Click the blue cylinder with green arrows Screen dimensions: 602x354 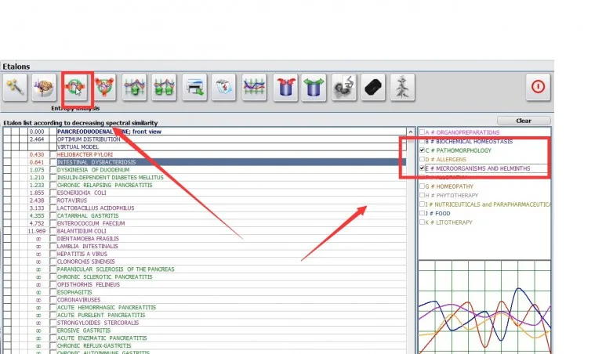[314, 88]
